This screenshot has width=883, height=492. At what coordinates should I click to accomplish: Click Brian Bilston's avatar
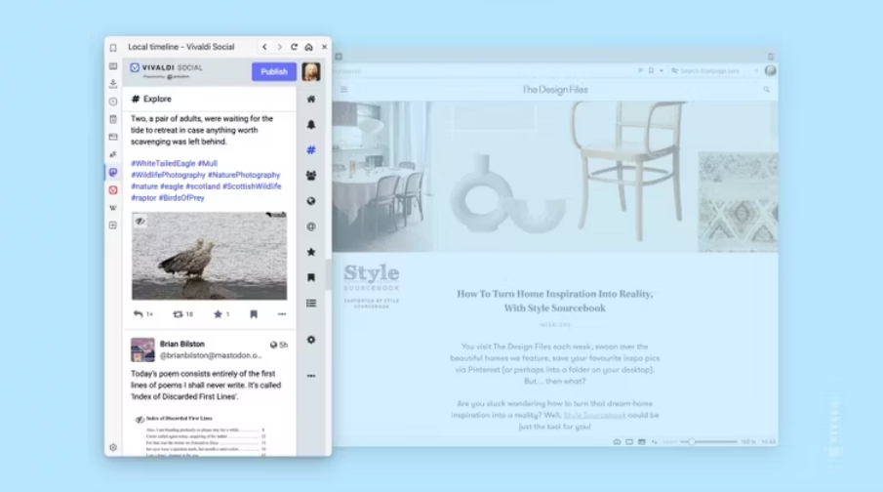142,350
